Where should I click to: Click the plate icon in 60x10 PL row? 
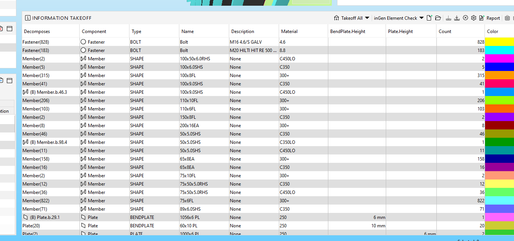click(83, 225)
